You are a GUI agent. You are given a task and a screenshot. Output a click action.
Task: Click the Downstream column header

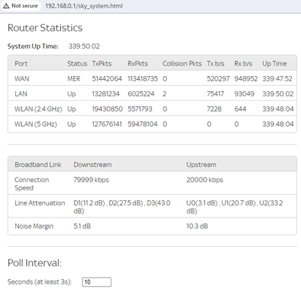pyautogui.click(x=93, y=165)
